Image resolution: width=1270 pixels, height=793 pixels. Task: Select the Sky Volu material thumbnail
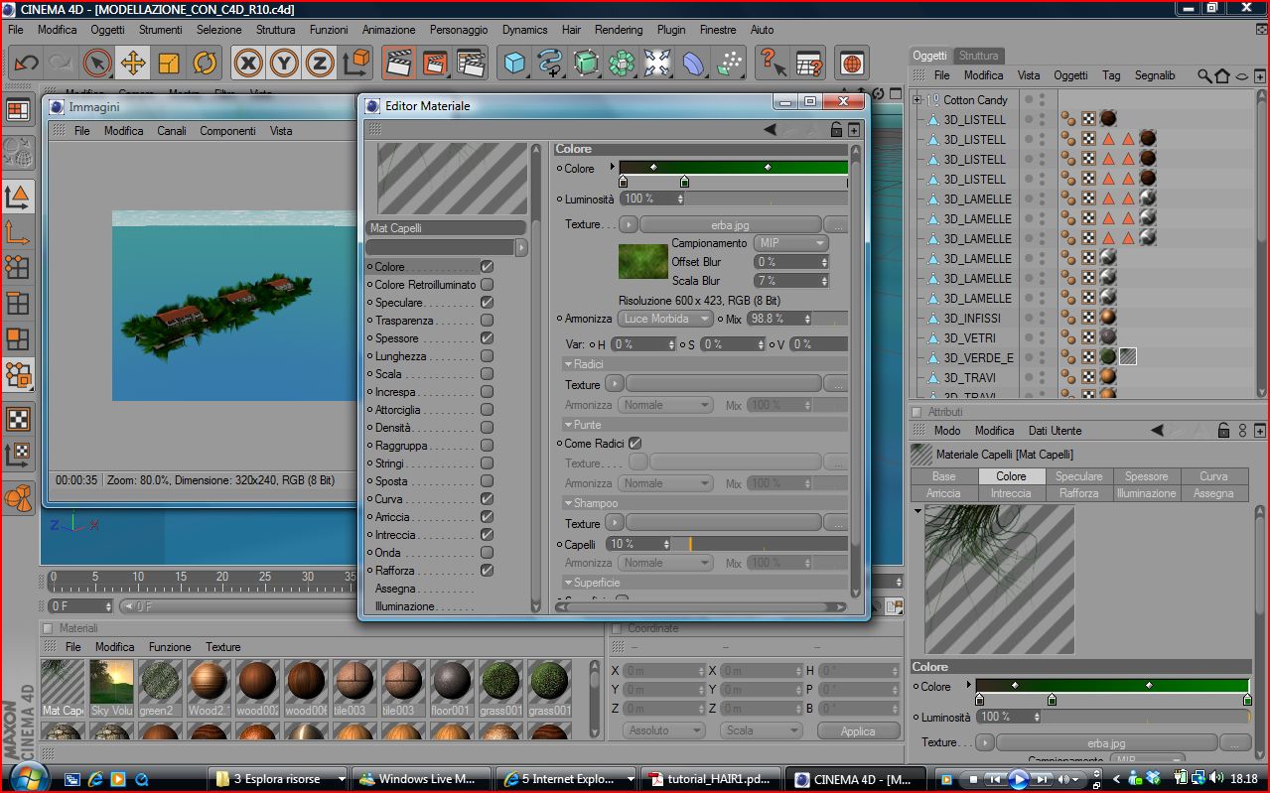(x=111, y=688)
